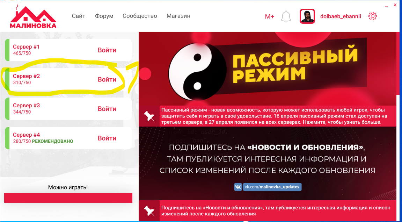Open the Сайт menu item

(79, 16)
